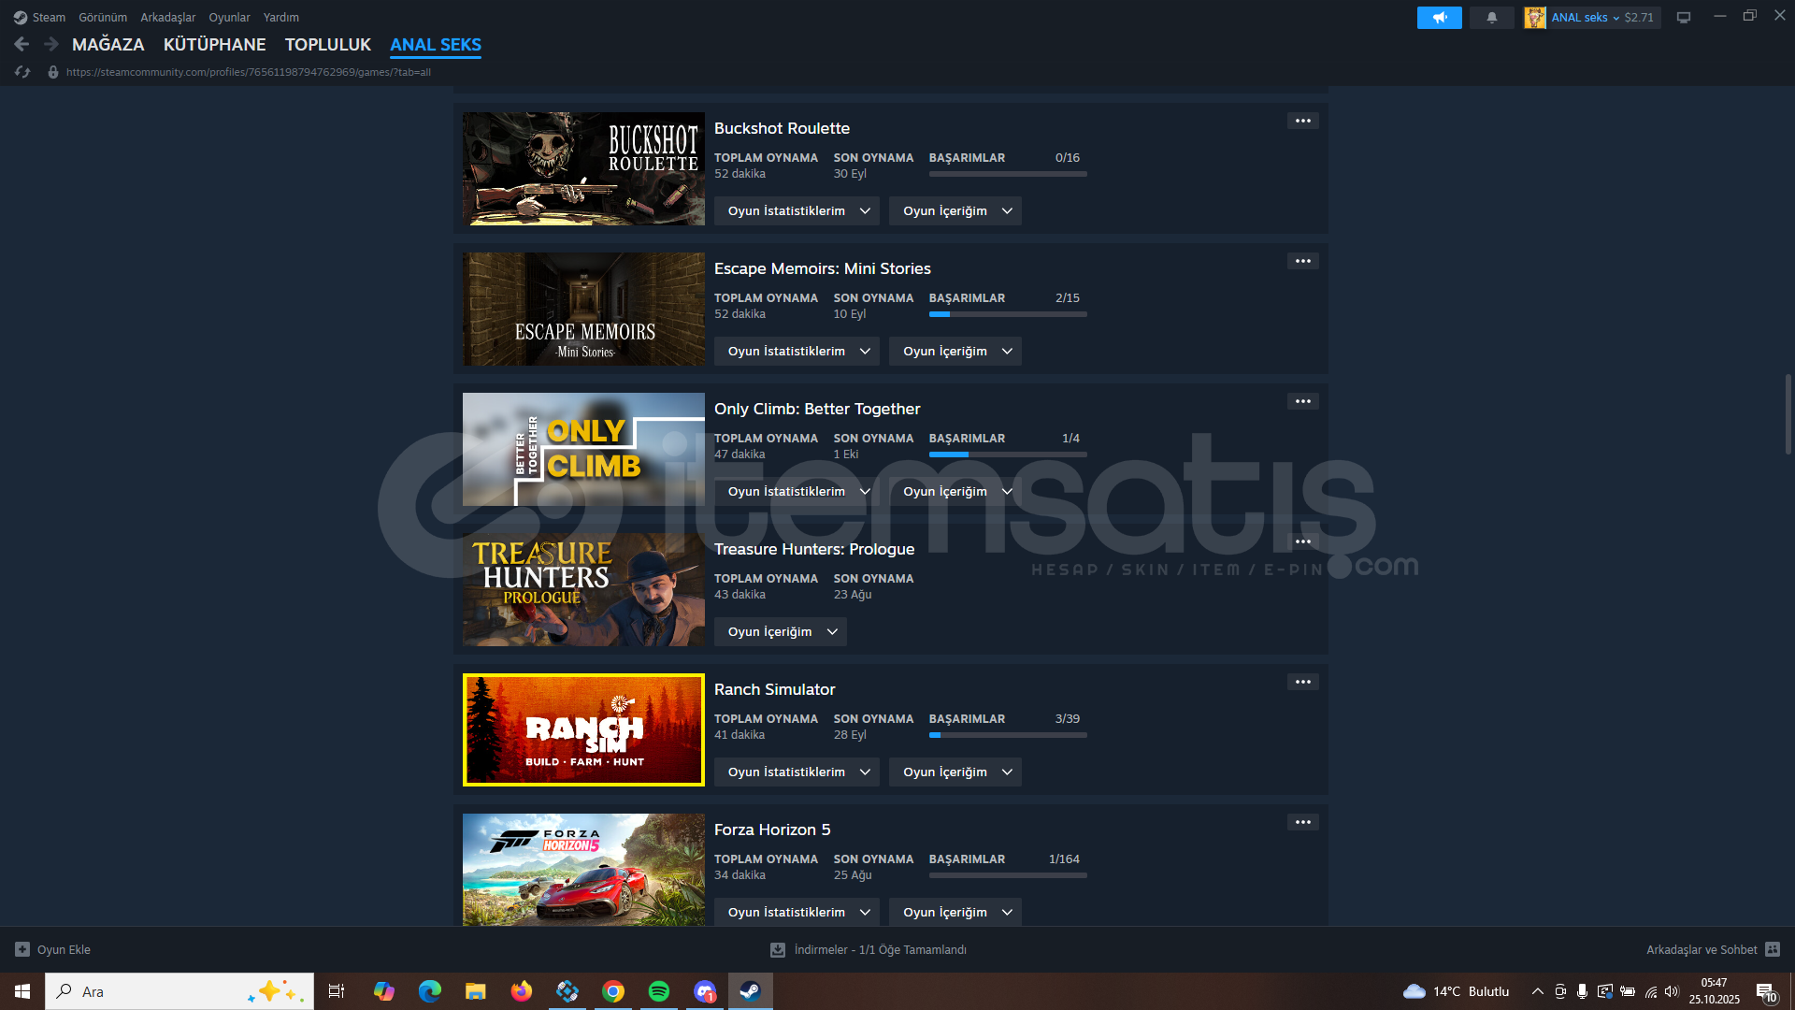The width and height of the screenshot is (1795, 1010).
Task: Open the Buckshot Roulette three-dots options menu
Action: tap(1302, 121)
